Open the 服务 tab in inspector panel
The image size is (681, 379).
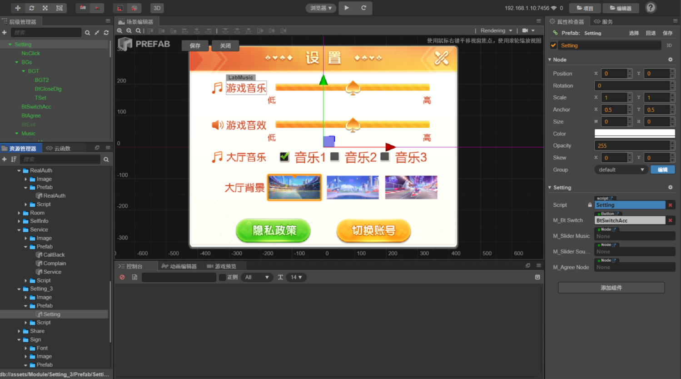(x=603, y=21)
